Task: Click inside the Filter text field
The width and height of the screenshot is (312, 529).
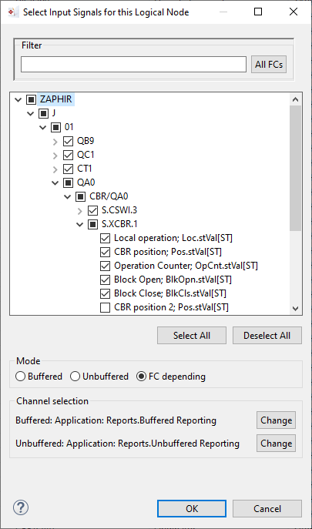Action: pos(133,65)
